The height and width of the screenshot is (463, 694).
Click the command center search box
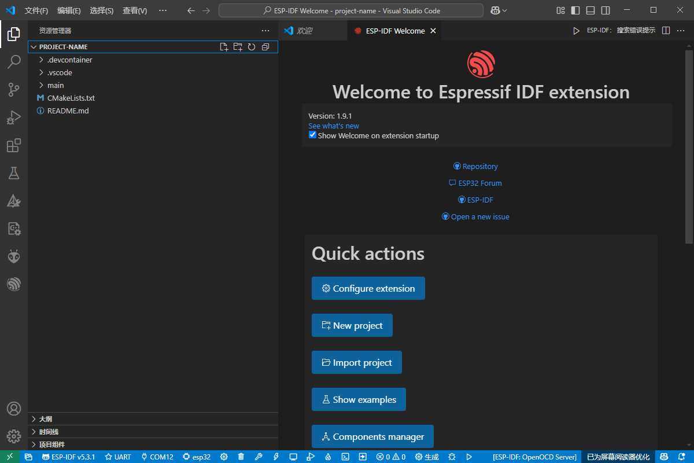click(x=351, y=10)
